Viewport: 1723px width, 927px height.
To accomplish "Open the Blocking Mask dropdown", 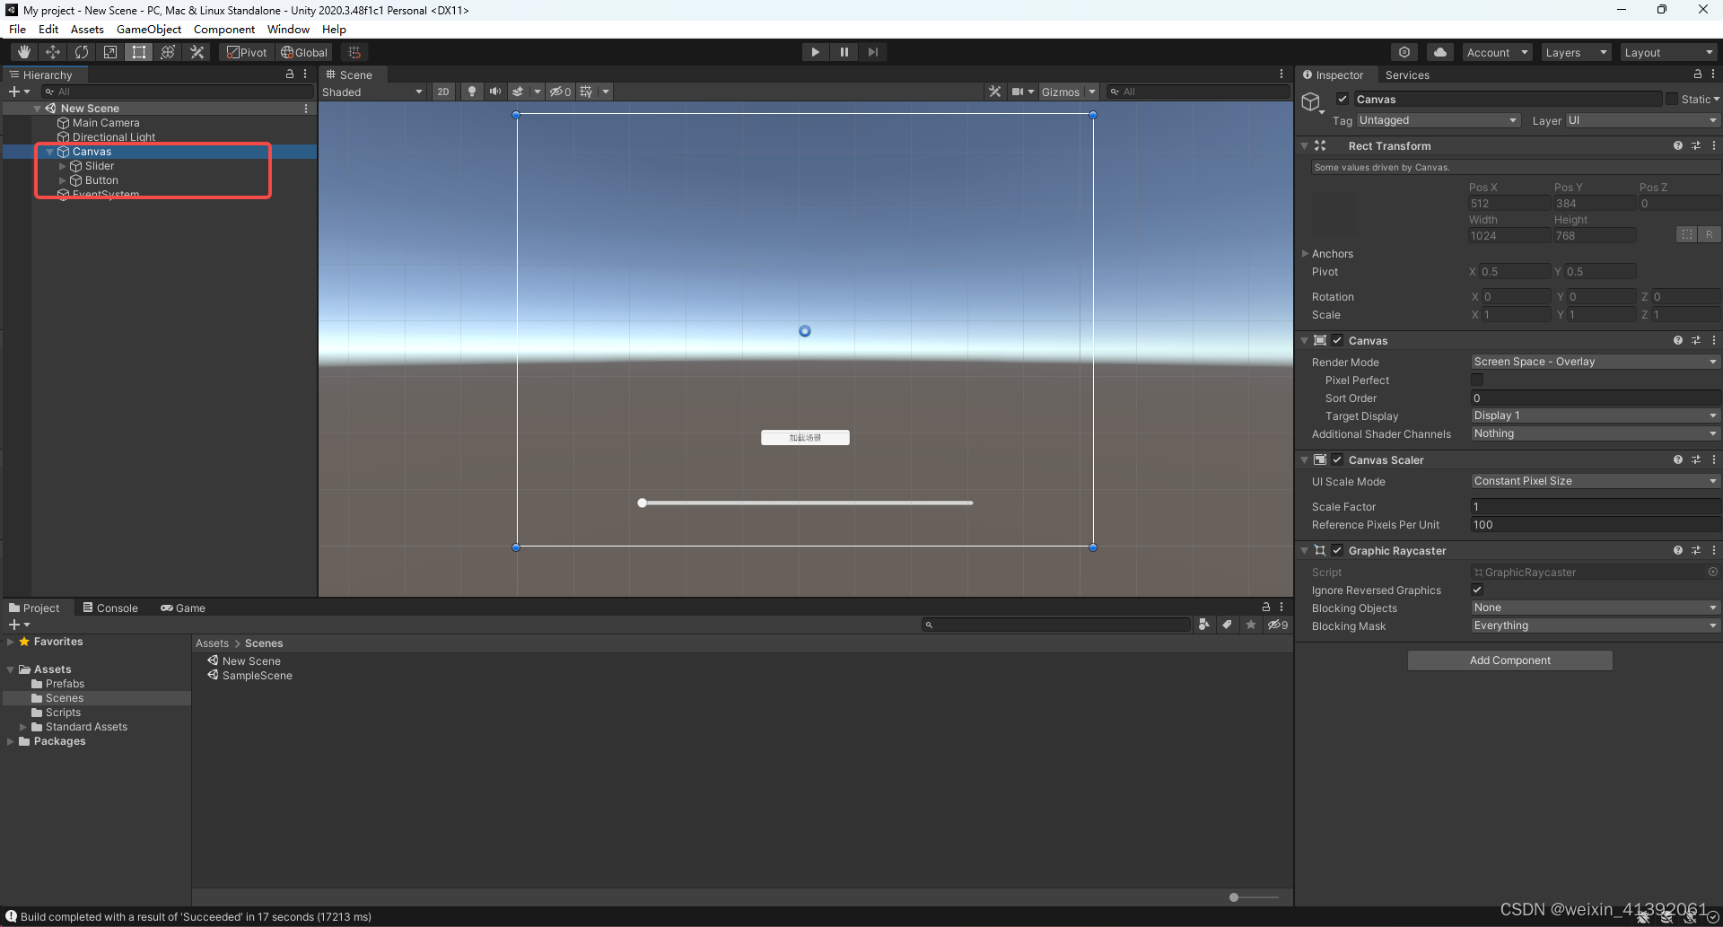I will coord(1595,625).
